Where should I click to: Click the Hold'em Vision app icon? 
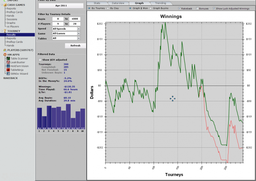tap(8, 66)
